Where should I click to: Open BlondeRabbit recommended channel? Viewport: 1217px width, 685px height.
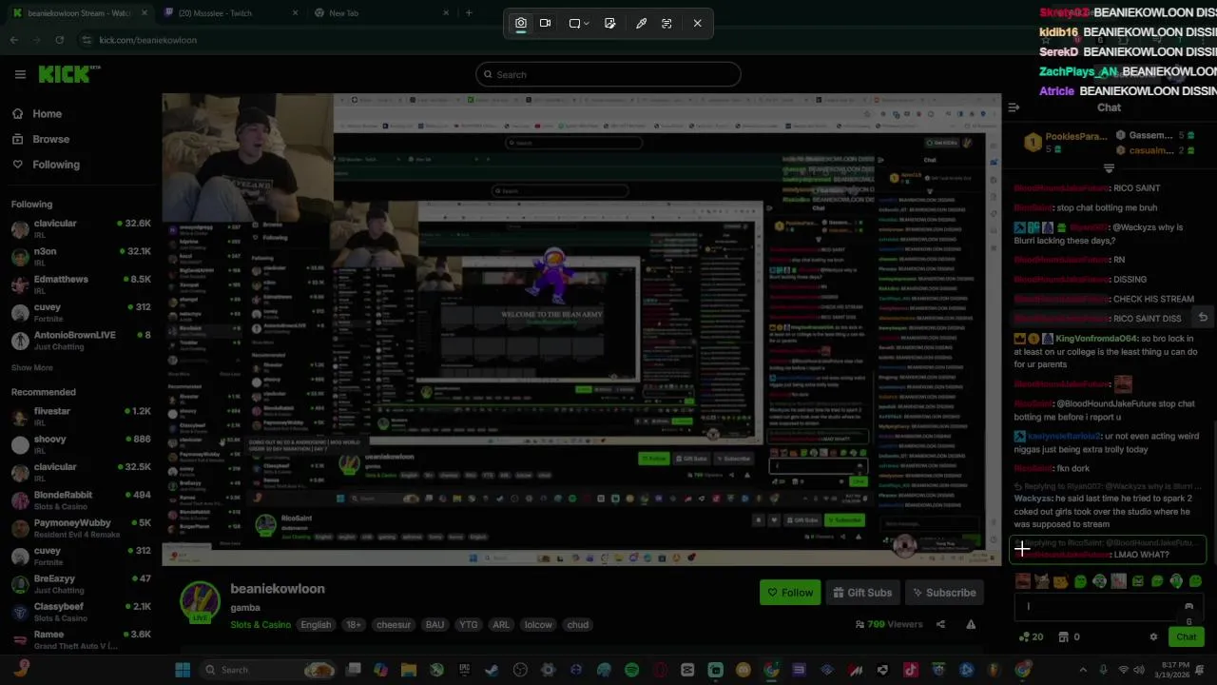point(81,499)
